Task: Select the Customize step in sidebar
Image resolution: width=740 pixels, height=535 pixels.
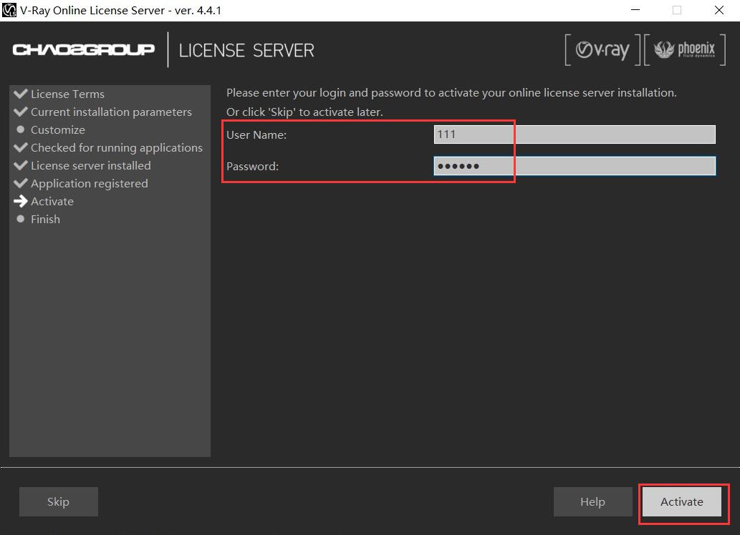Action: pyautogui.click(x=57, y=129)
